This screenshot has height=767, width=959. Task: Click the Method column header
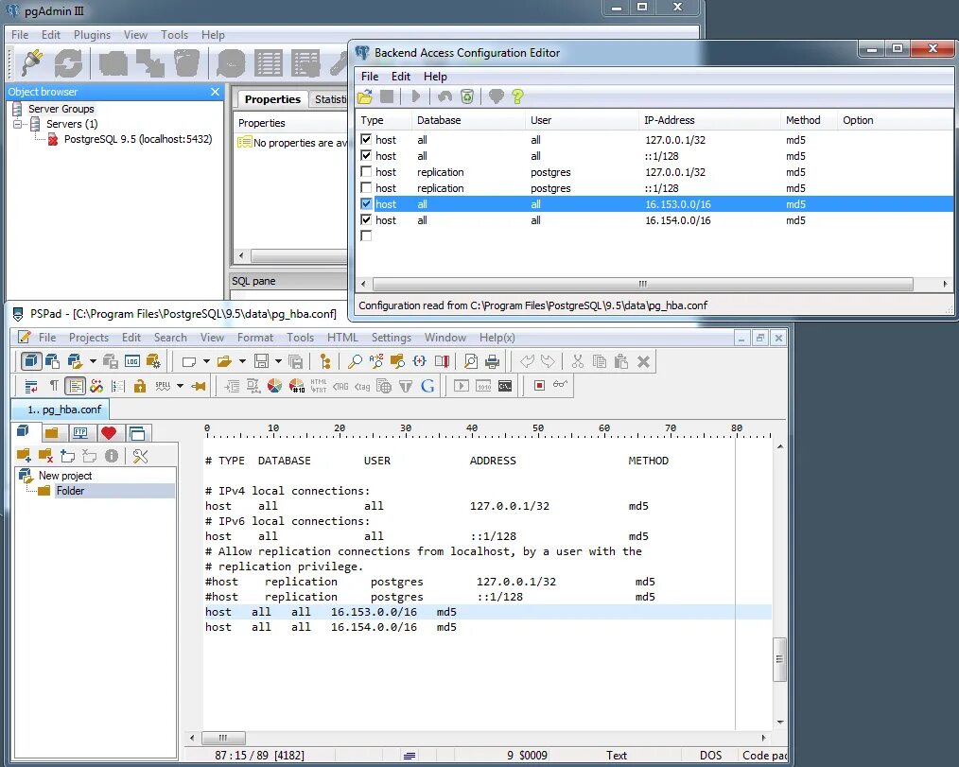coord(809,120)
